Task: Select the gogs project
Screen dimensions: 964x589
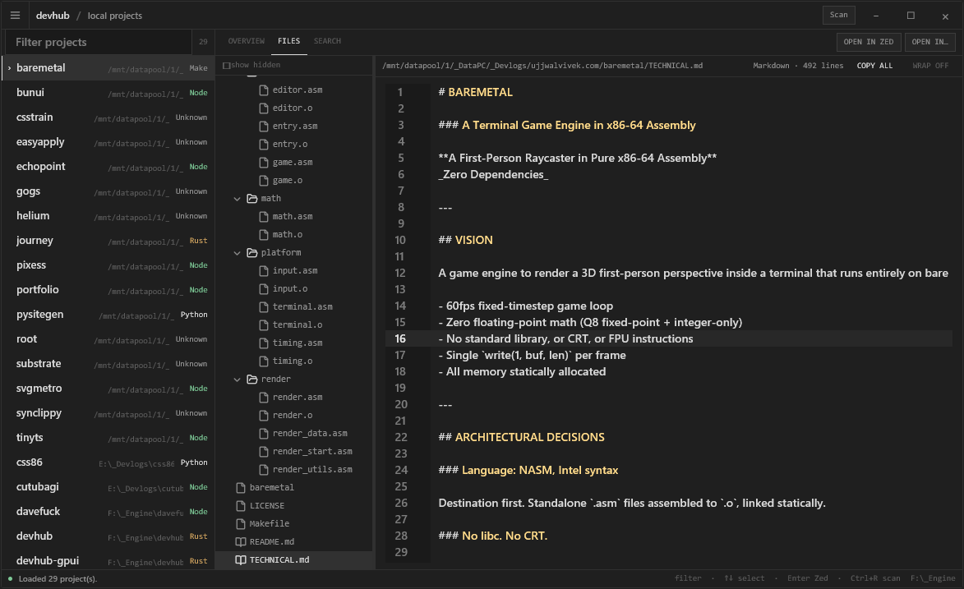Action: tap(108, 191)
